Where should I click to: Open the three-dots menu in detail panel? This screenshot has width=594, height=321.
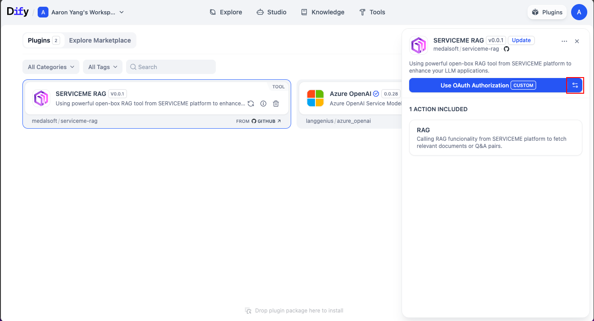tap(564, 41)
